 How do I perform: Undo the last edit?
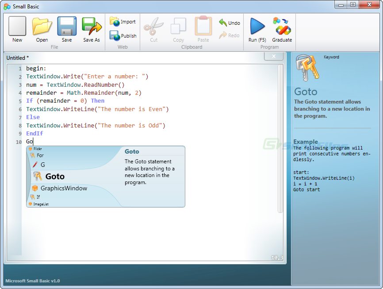coord(230,23)
